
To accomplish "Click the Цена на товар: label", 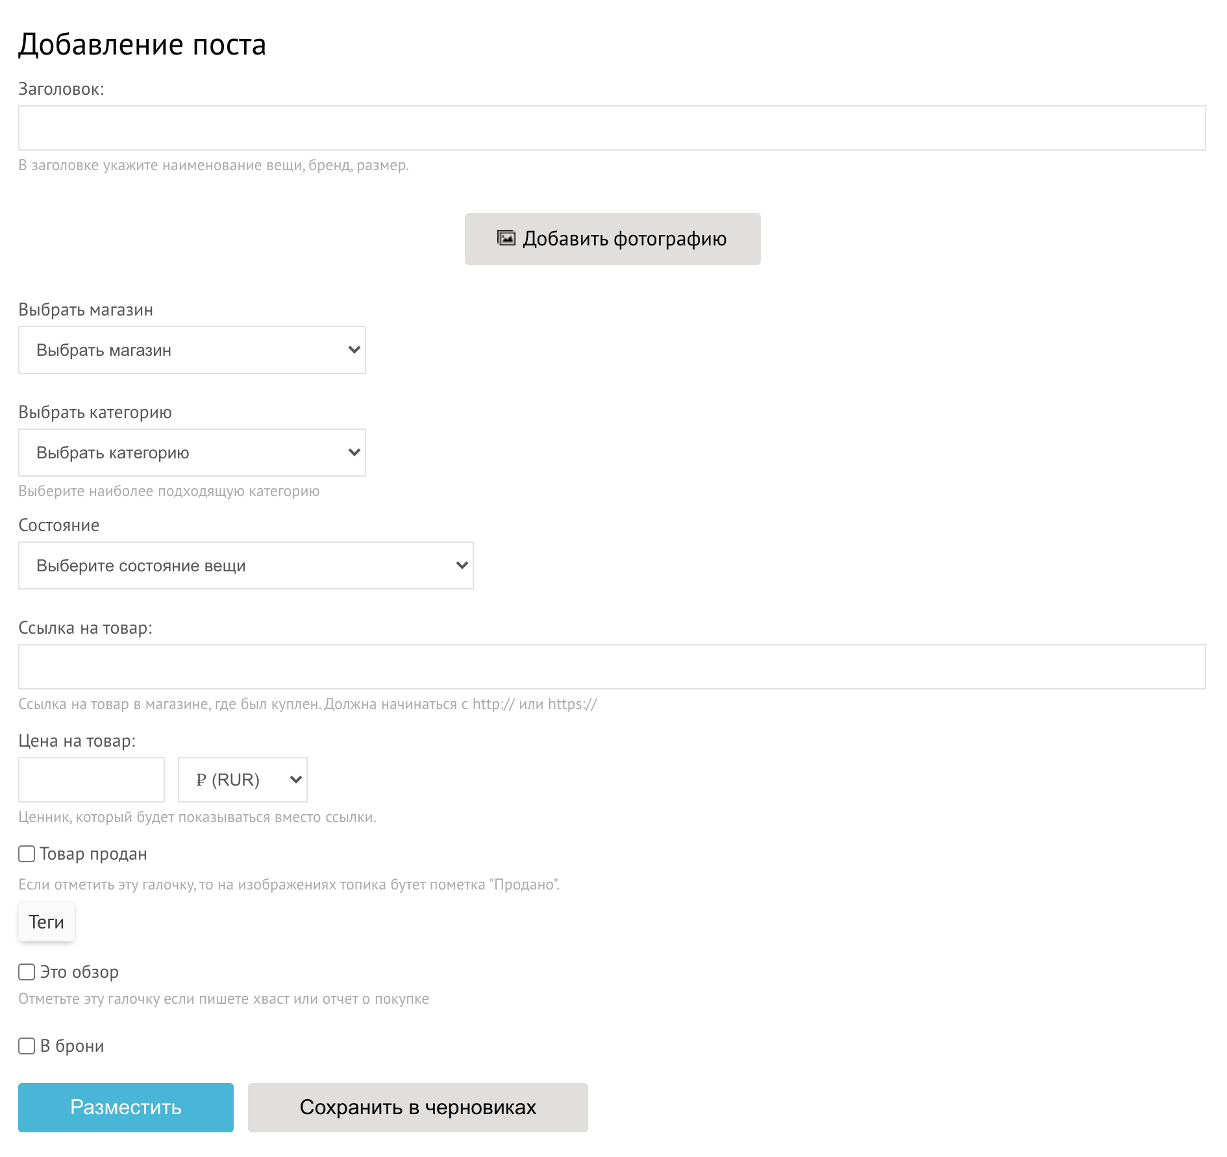I will (x=77, y=741).
